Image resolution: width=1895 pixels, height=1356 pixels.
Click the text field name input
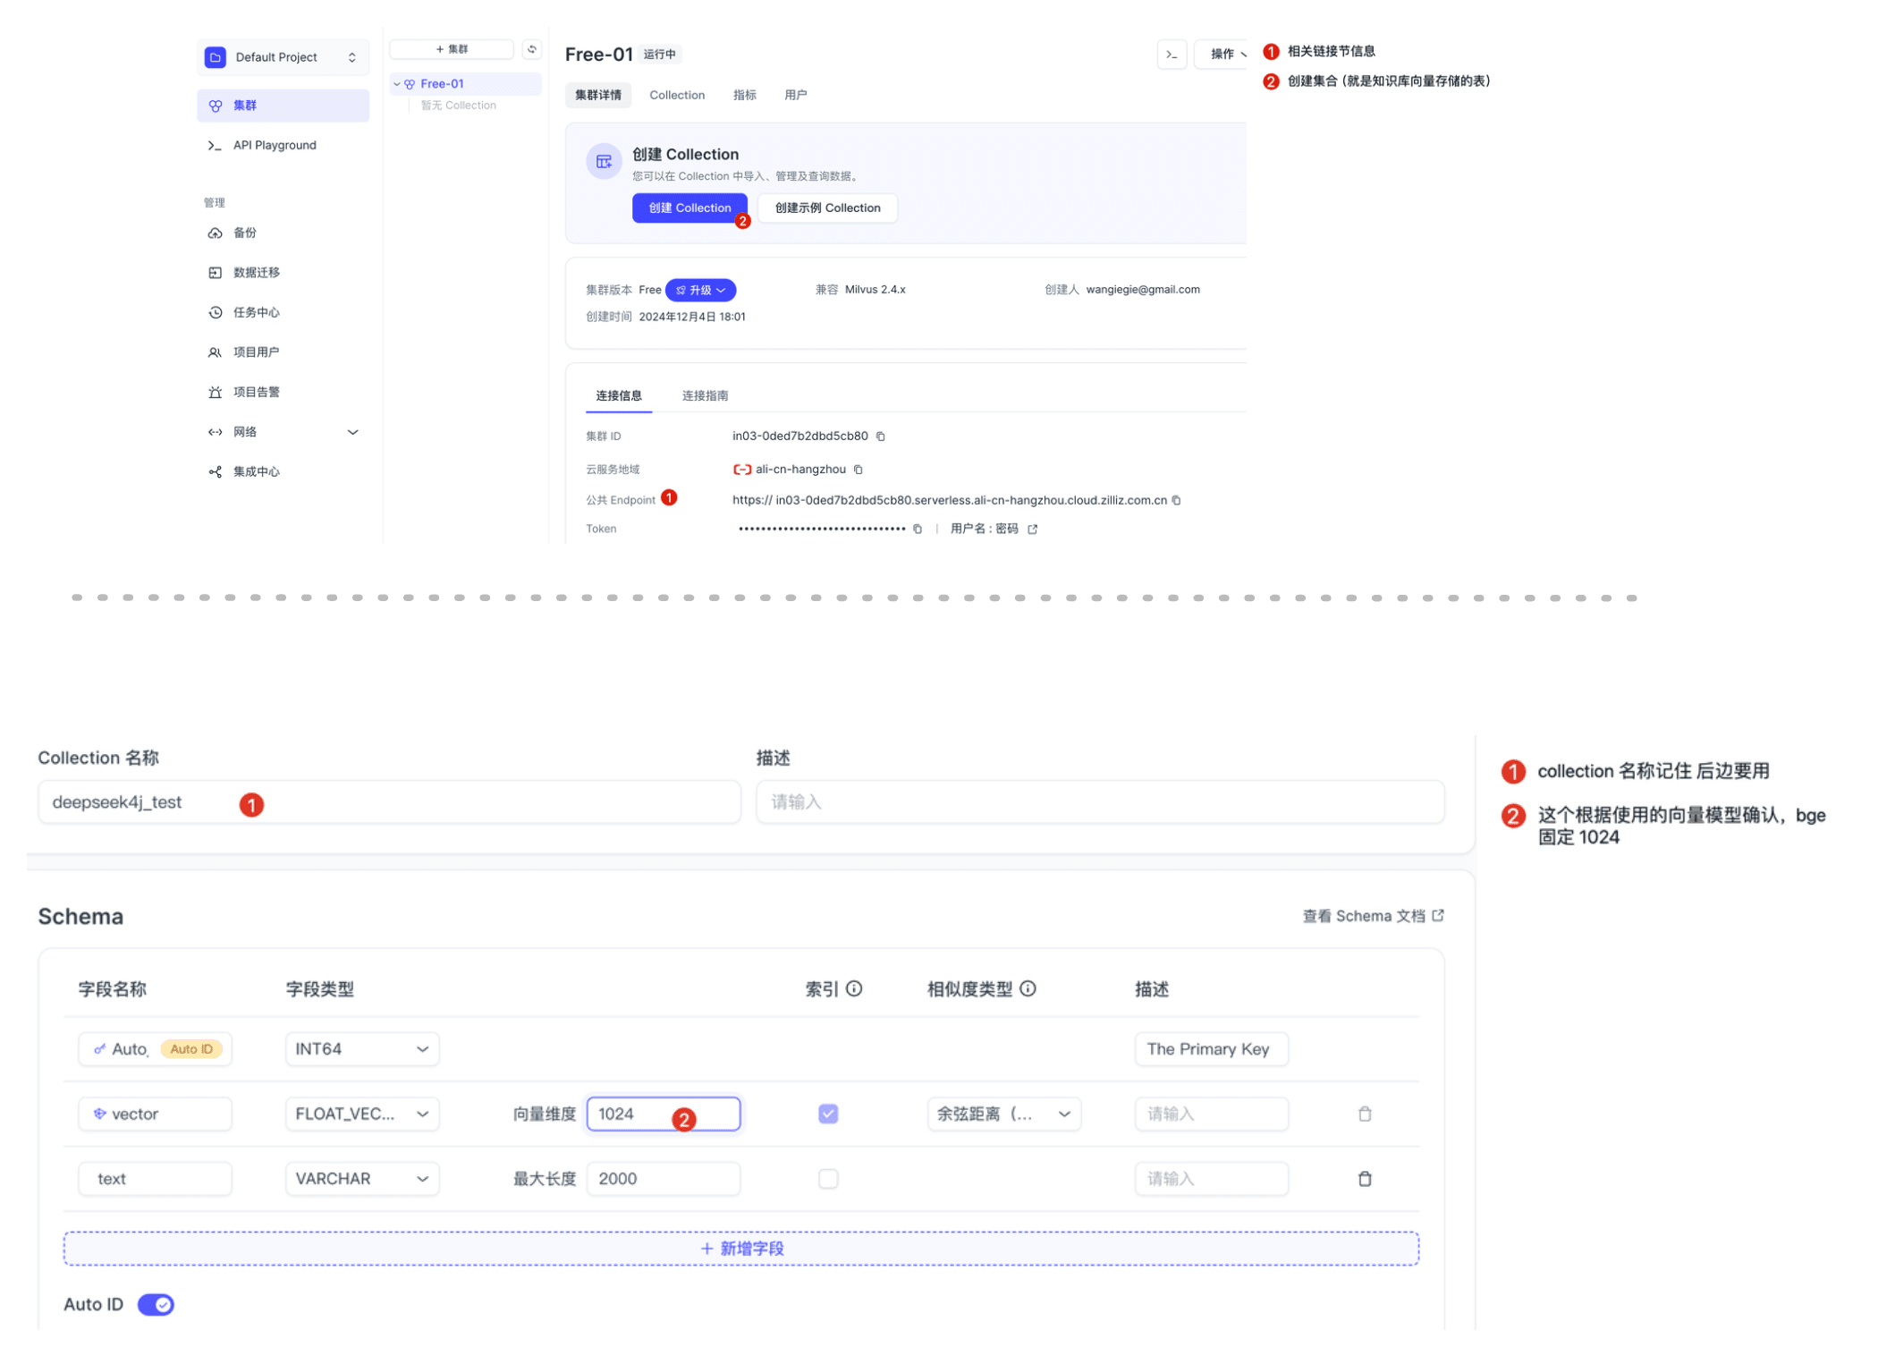pyautogui.click(x=155, y=1179)
